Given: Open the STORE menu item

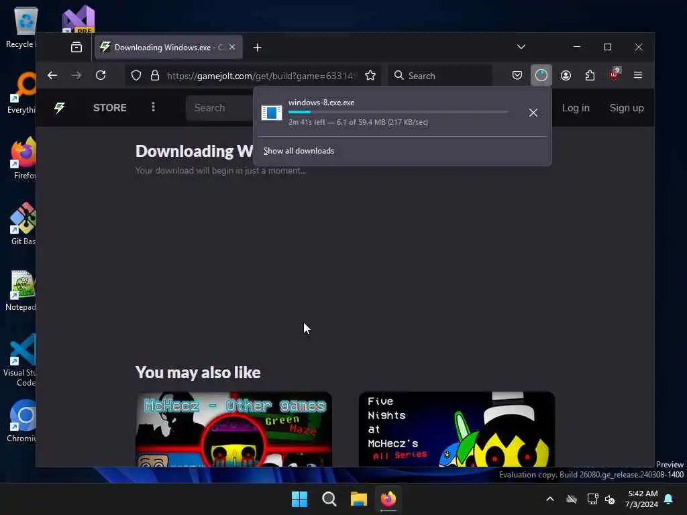Looking at the screenshot, I should point(109,108).
